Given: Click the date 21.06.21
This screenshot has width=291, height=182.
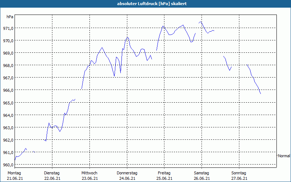Looking at the screenshot, I should click(15, 179).
